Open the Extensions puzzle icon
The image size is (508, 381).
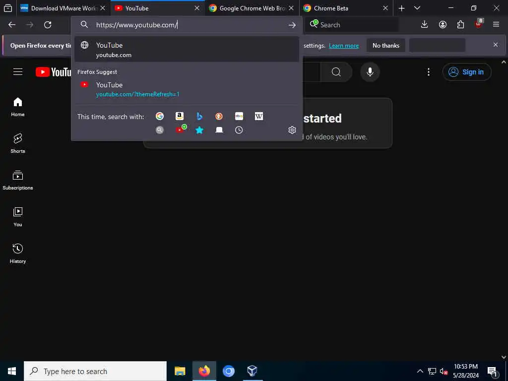pyautogui.click(x=460, y=25)
